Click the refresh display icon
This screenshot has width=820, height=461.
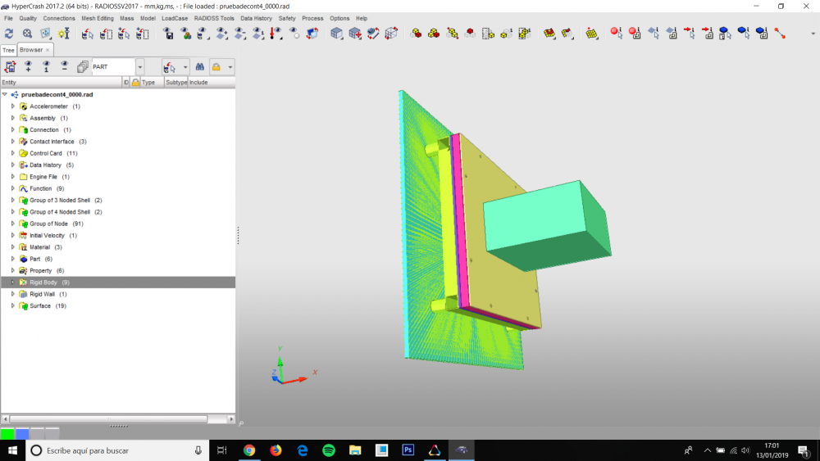point(9,34)
